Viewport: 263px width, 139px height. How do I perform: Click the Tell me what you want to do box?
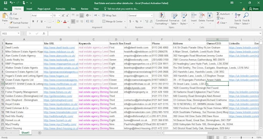[121, 9]
